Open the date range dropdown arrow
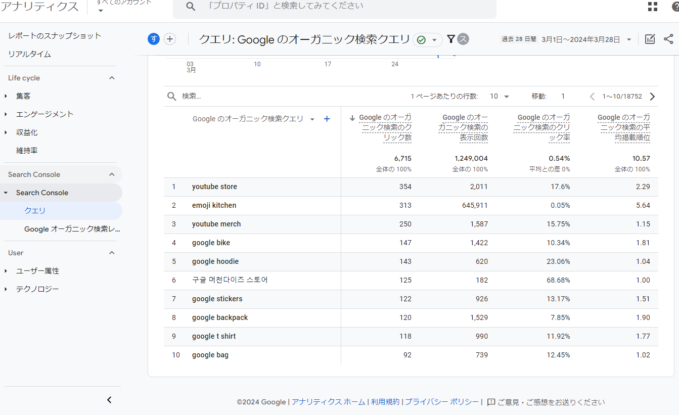Image resolution: width=679 pixels, height=415 pixels. click(629, 39)
